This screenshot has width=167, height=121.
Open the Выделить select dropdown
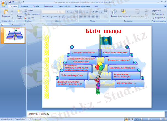tap(158, 18)
